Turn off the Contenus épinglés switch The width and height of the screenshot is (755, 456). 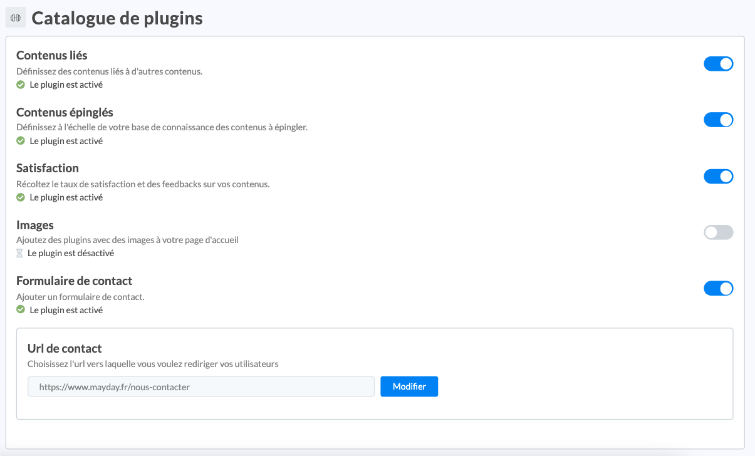718,120
